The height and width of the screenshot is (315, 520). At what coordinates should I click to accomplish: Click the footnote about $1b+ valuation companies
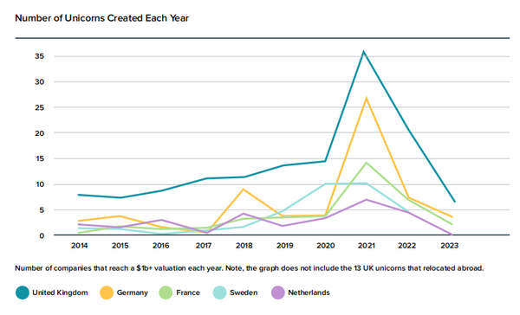tap(250, 268)
